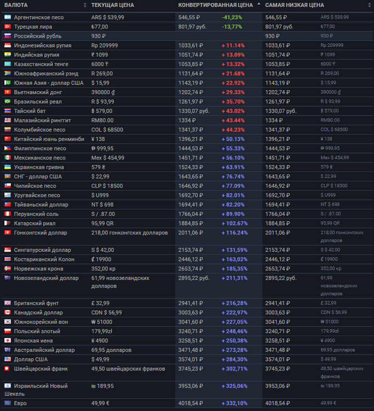Image resolution: width=374 pixels, height=411 pixels.
Task: Sort by the Текущая цена column header
Action: (x=113, y=5)
